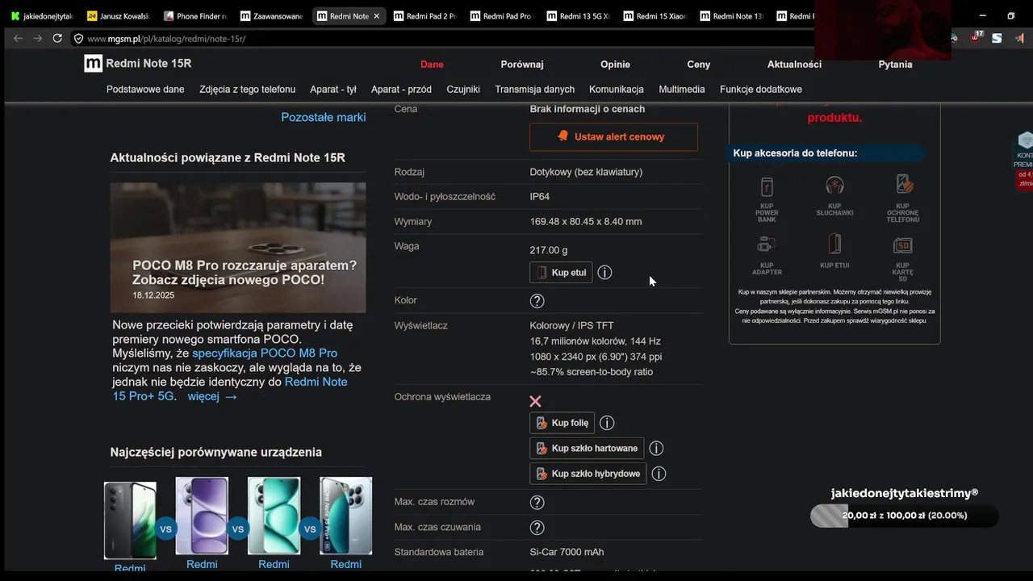Click the Kup folię button
The image size is (1033, 581).
click(x=563, y=423)
